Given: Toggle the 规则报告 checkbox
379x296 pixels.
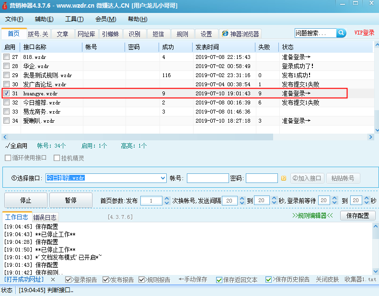Looking at the screenshot, I should click(x=142, y=280).
